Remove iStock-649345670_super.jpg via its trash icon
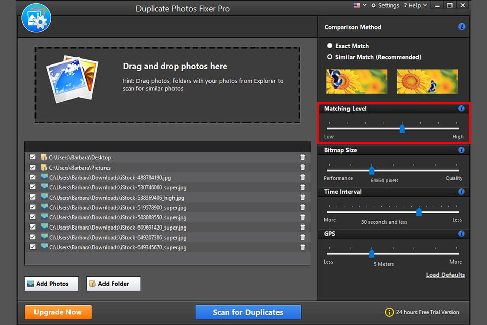Screen dimensions: 487x325 [303, 247]
